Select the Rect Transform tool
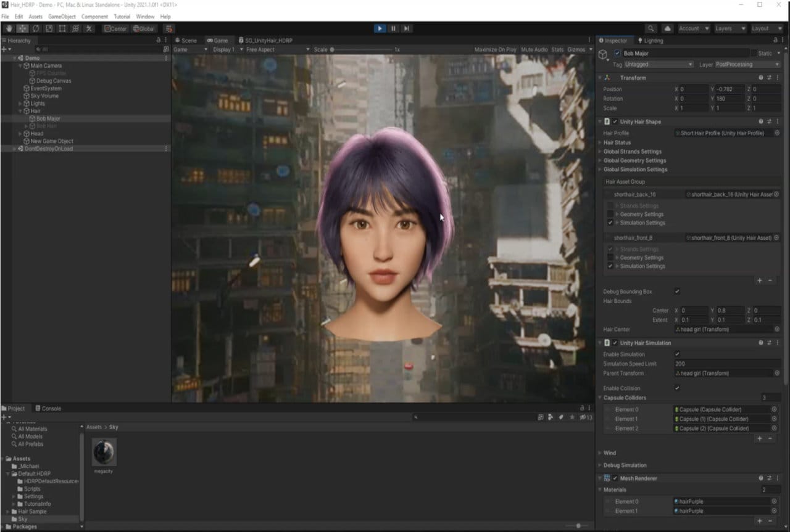Screen dimensions: 790x532 click(61, 28)
